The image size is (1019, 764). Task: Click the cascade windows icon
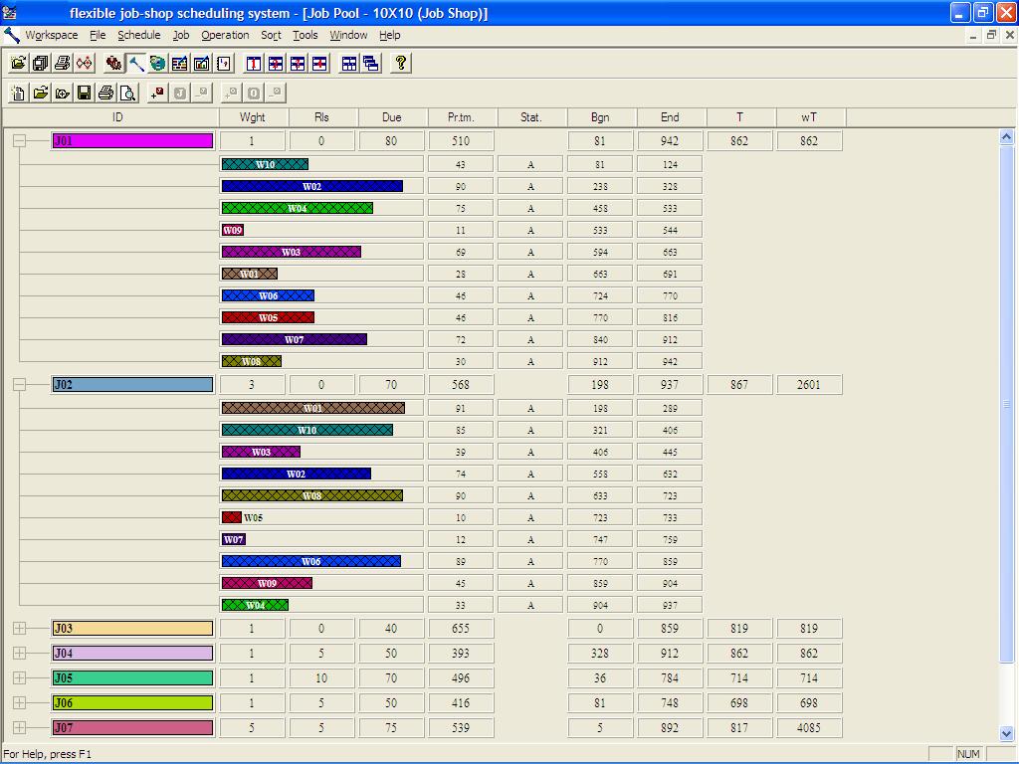371,64
